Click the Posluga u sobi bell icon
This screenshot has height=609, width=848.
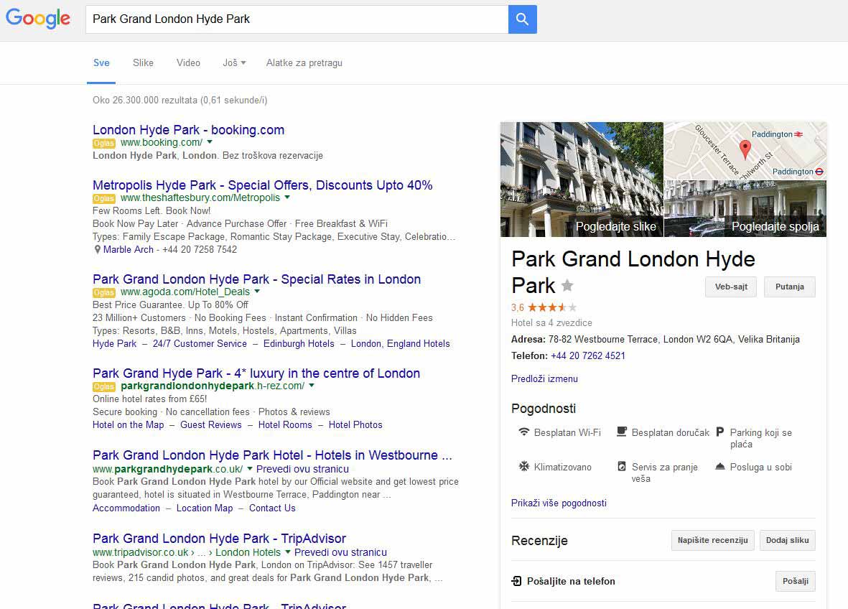pos(719,466)
